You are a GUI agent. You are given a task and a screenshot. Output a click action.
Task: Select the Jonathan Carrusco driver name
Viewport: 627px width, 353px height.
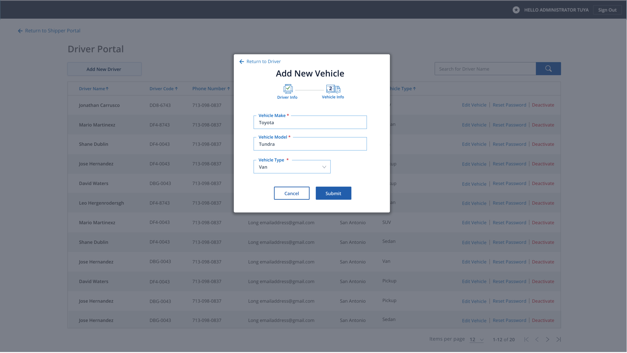tap(99, 105)
